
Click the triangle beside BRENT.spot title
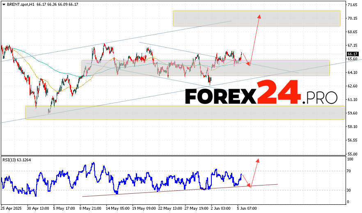click(3, 4)
